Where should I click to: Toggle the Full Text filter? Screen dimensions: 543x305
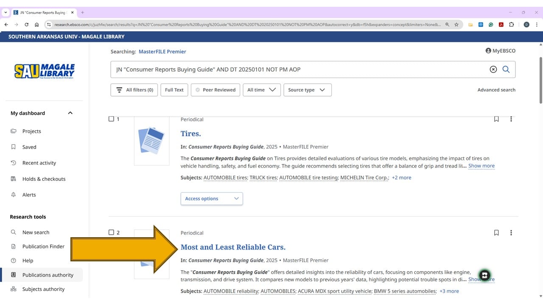click(x=174, y=90)
